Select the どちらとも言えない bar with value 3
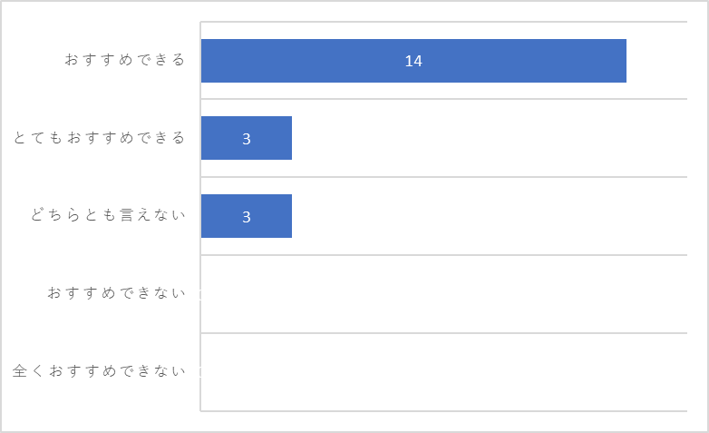 [x=247, y=216]
